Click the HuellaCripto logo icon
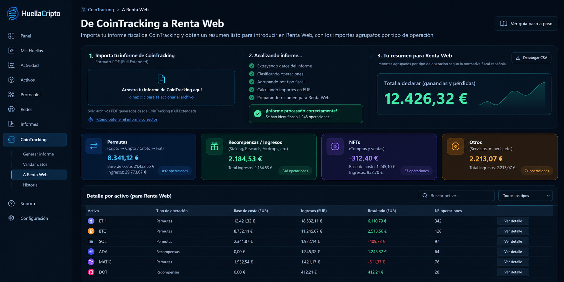Screen dimensions: 564x282 coord(13,13)
